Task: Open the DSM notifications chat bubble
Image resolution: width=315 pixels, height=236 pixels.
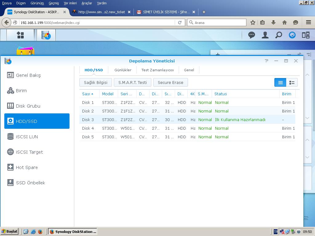Action: click(x=251, y=35)
